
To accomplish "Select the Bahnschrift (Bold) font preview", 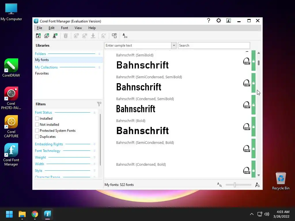I will pos(142,131).
